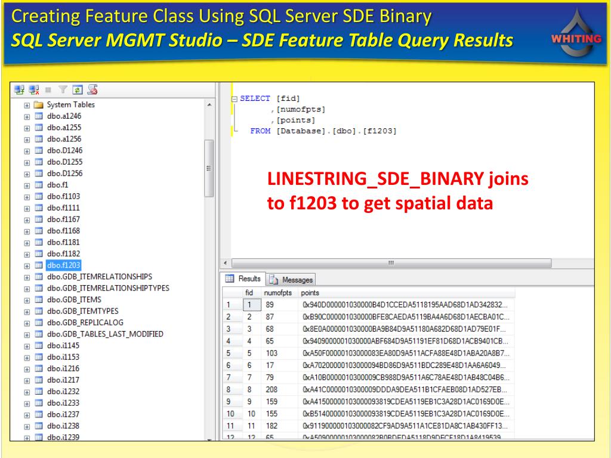The height and width of the screenshot is (458, 611).
Task: Click the points column header
Action: coord(406,293)
